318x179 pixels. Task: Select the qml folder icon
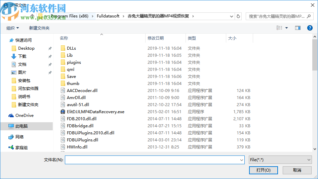63,70
